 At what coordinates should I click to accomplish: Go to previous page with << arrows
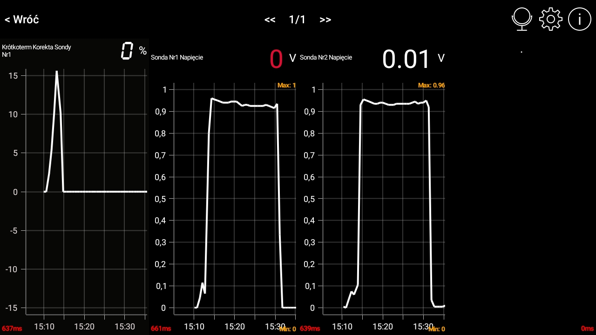point(270,20)
